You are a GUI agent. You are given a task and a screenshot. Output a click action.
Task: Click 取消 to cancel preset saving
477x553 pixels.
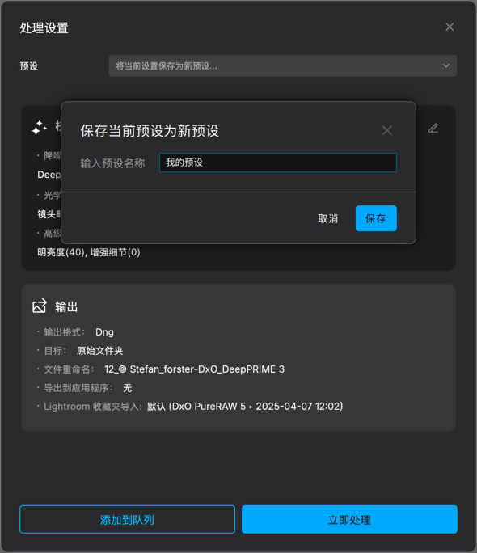point(328,218)
